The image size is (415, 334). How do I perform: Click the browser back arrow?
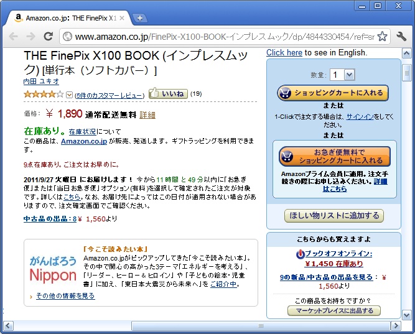[13, 36]
